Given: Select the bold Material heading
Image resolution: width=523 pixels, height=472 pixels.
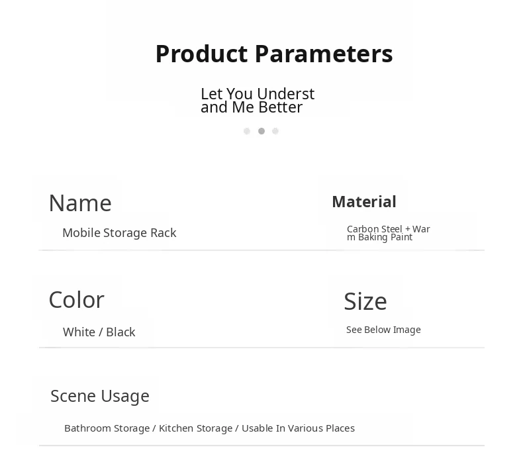Looking at the screenshot, I should pos(363,201).
